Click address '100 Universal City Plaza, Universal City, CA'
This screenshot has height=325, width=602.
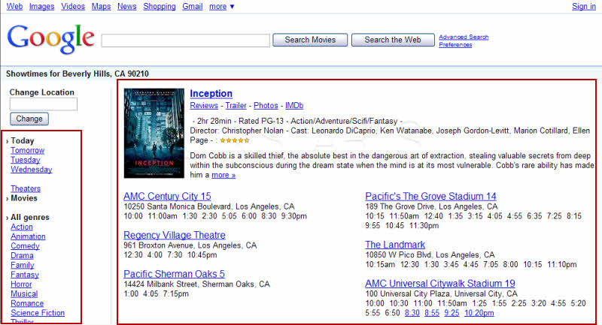pos(442,294)
